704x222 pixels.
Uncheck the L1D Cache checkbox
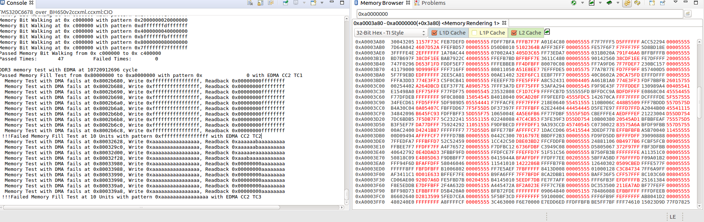point(435,33)
